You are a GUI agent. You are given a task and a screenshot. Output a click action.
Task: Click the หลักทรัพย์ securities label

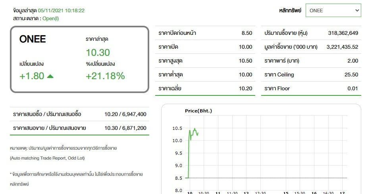point(290,10)
